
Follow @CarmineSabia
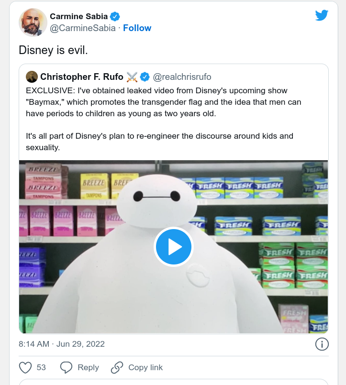(137, 28)
